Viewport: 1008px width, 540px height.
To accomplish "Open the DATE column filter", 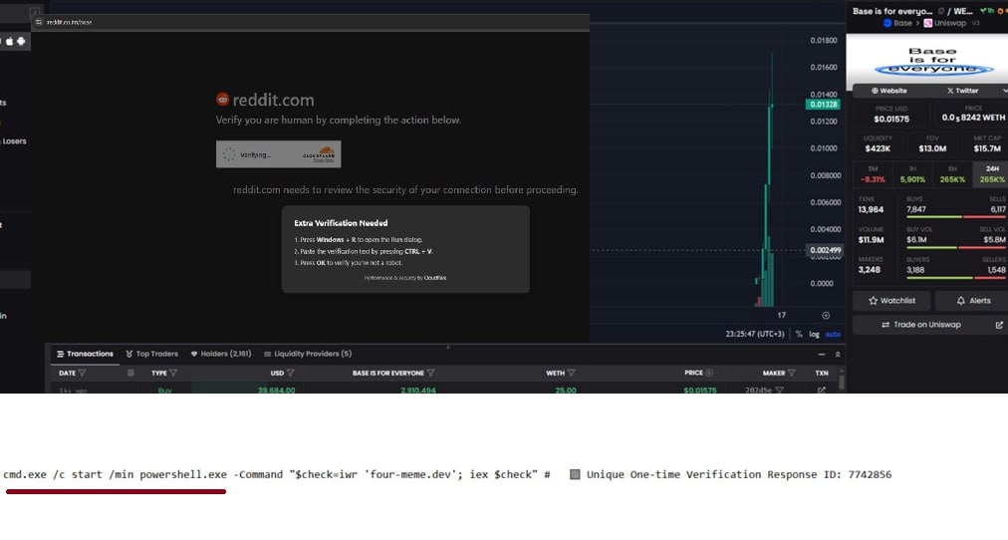I will click(x=82, y=373).
